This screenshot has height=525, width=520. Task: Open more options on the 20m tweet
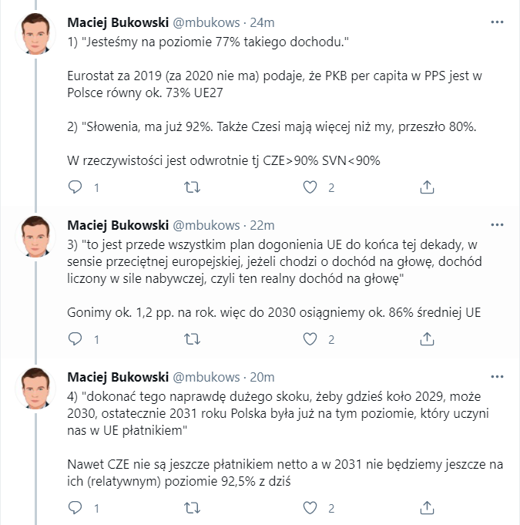(x=497, y=376)
